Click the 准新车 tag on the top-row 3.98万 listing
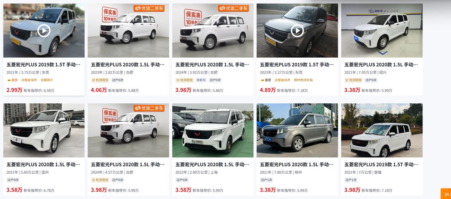 coord(201,80)
